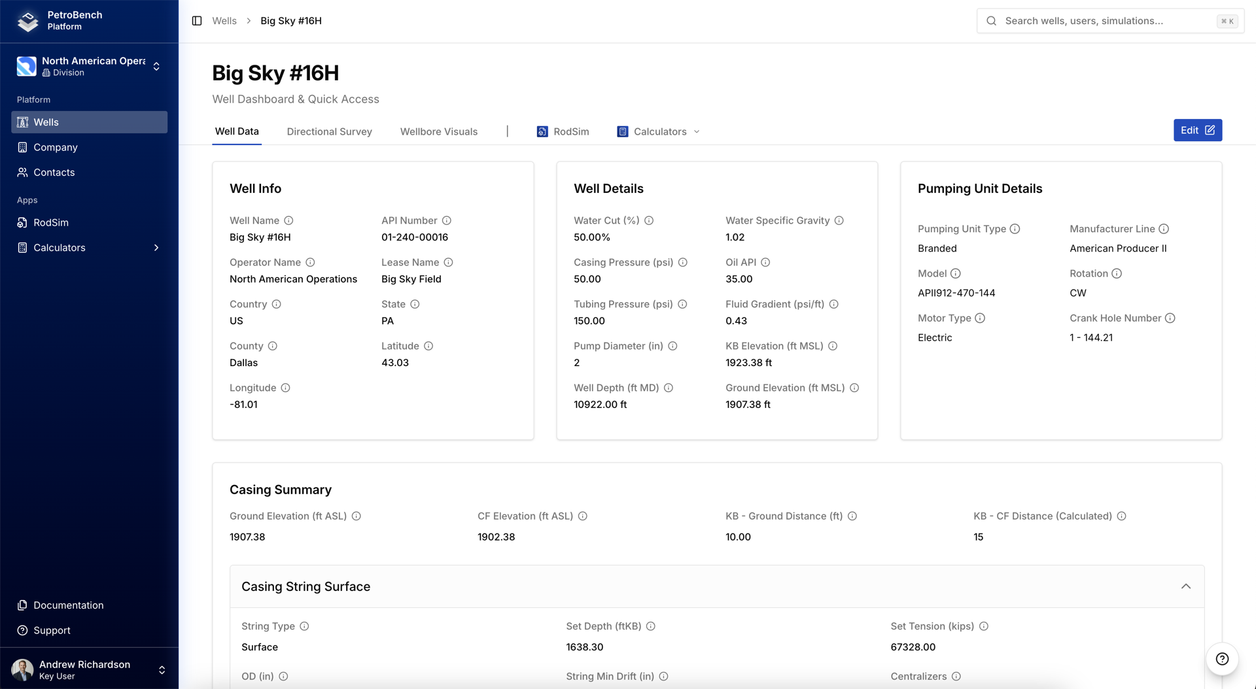Image resolution: width=1256 pixels, height=689 pixels.
Task: Click the Edit button
Action: tap(1198, 130)
